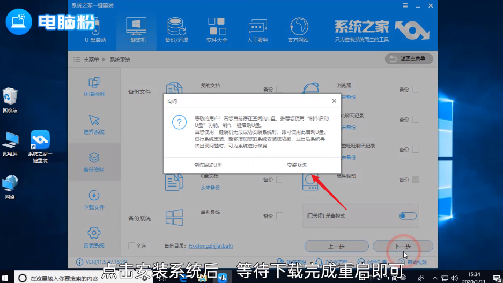
Task: Open 软件大全 software list
Action: coord(217,31)
